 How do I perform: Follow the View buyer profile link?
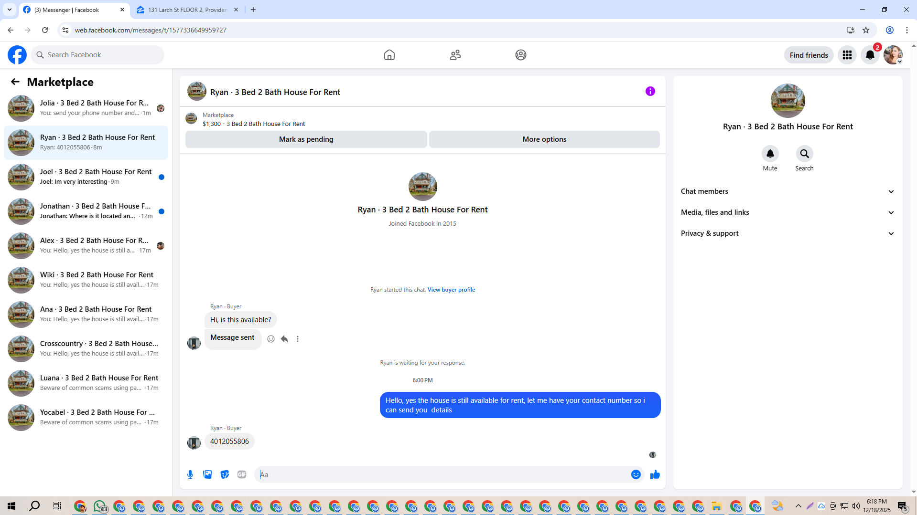pos(451,290)
